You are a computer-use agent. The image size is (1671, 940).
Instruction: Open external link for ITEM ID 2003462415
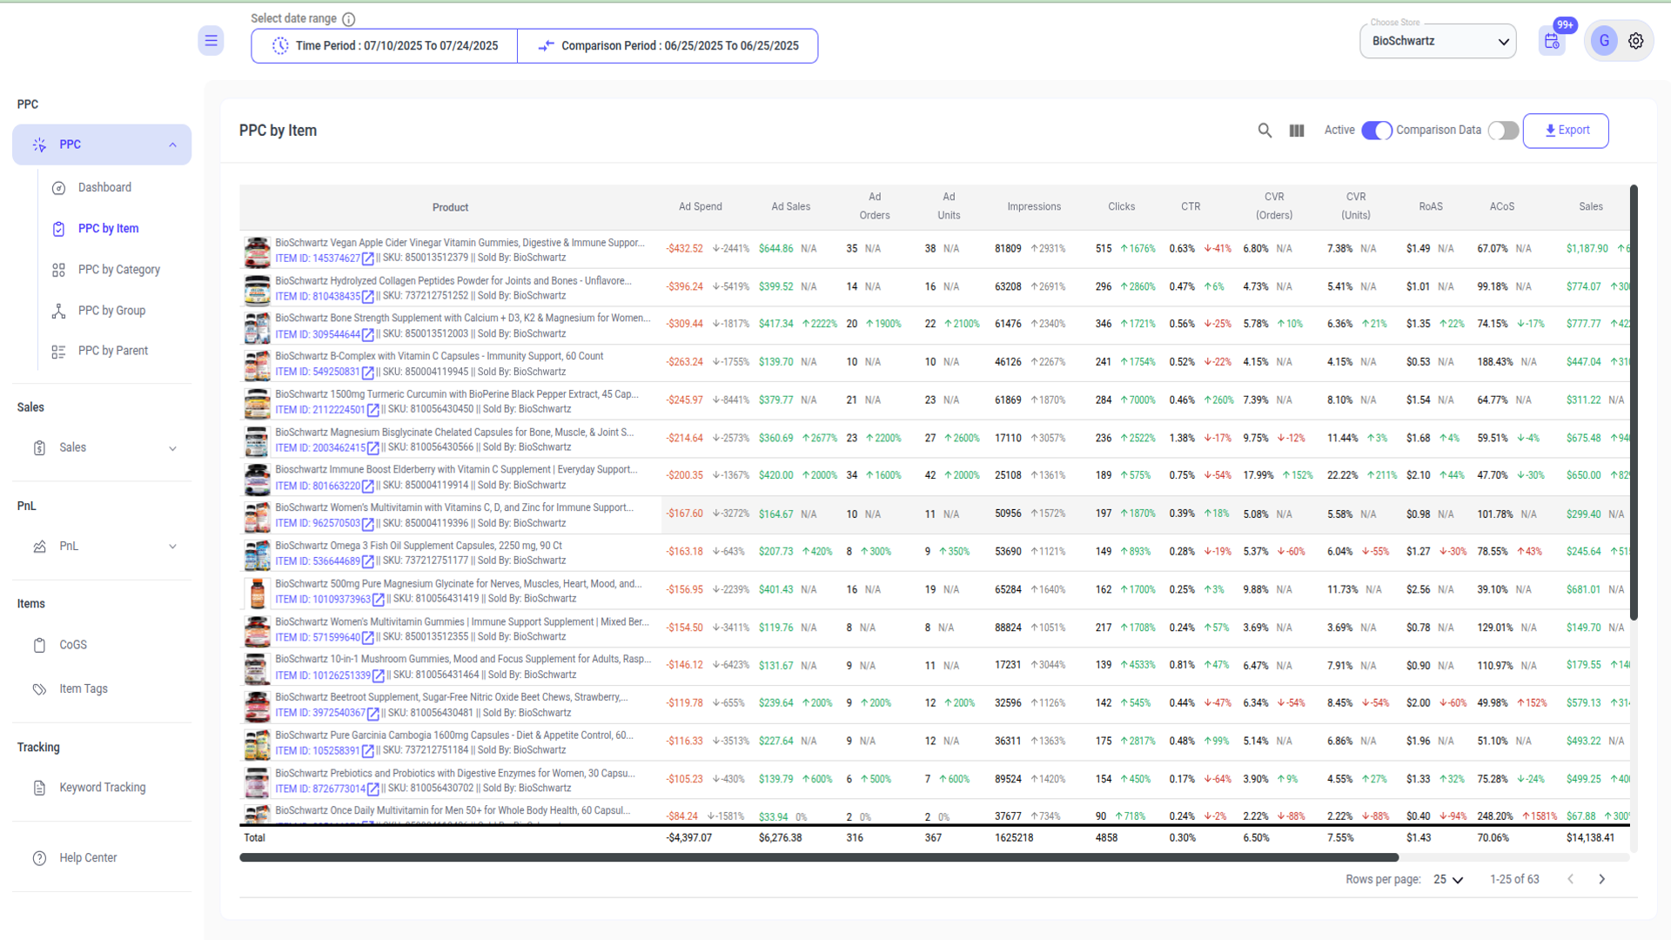click(x=373, y=448)
